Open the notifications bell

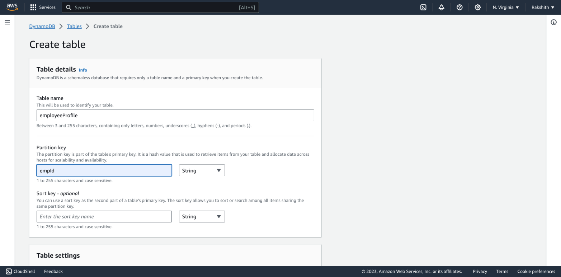coord(442,7)
